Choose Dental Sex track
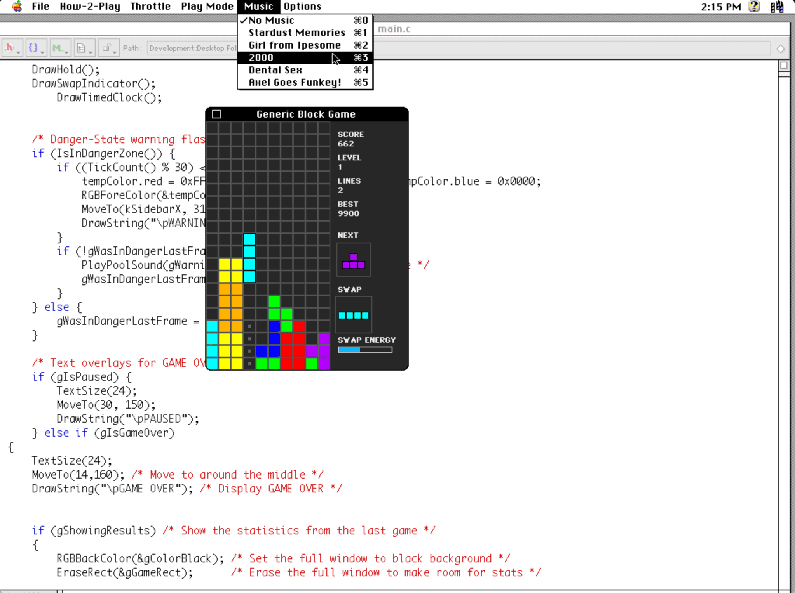This screenshot has height=593, width=795. 305,70
